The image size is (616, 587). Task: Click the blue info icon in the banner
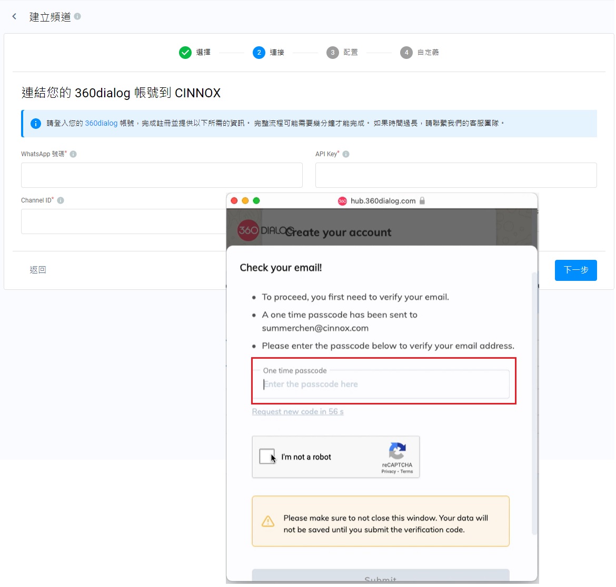(36, 124)
